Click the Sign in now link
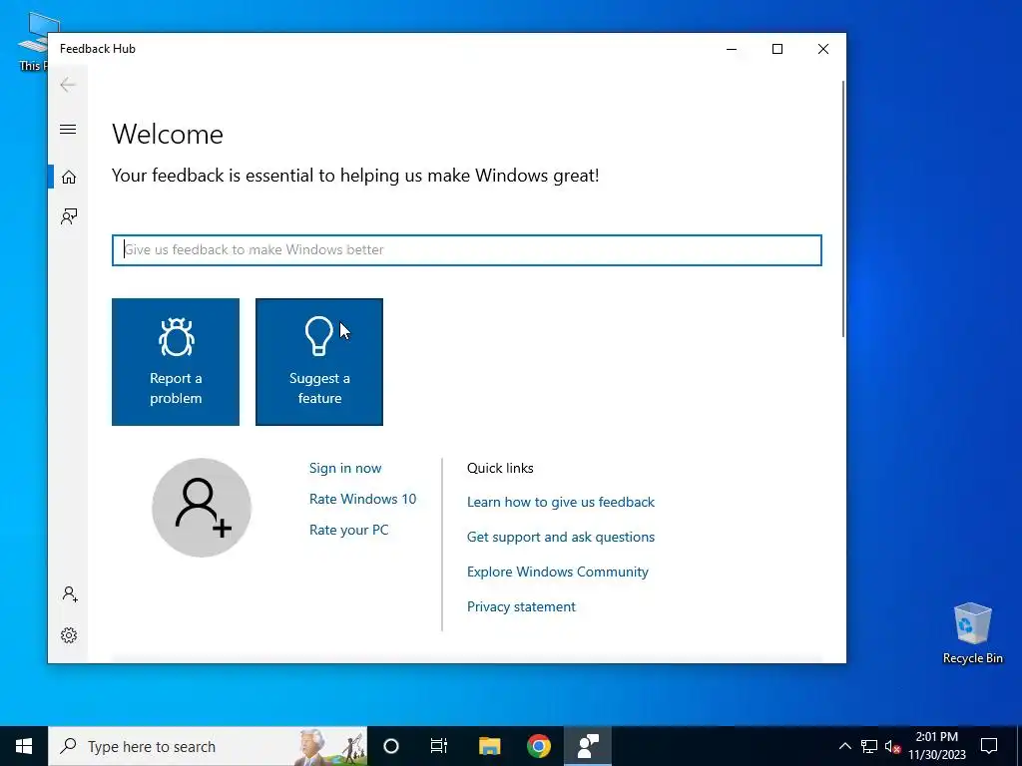Screen dimensions: 1022x766 click(x=345, y=468)
